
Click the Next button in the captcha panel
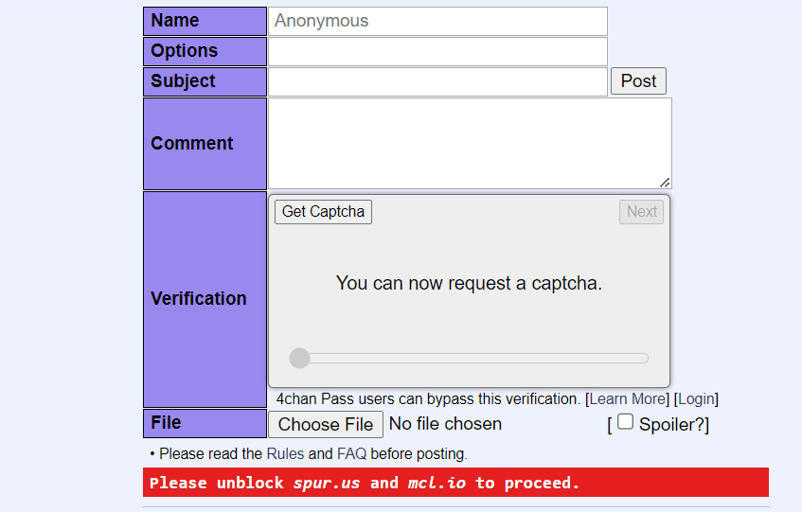click(641, 212)
